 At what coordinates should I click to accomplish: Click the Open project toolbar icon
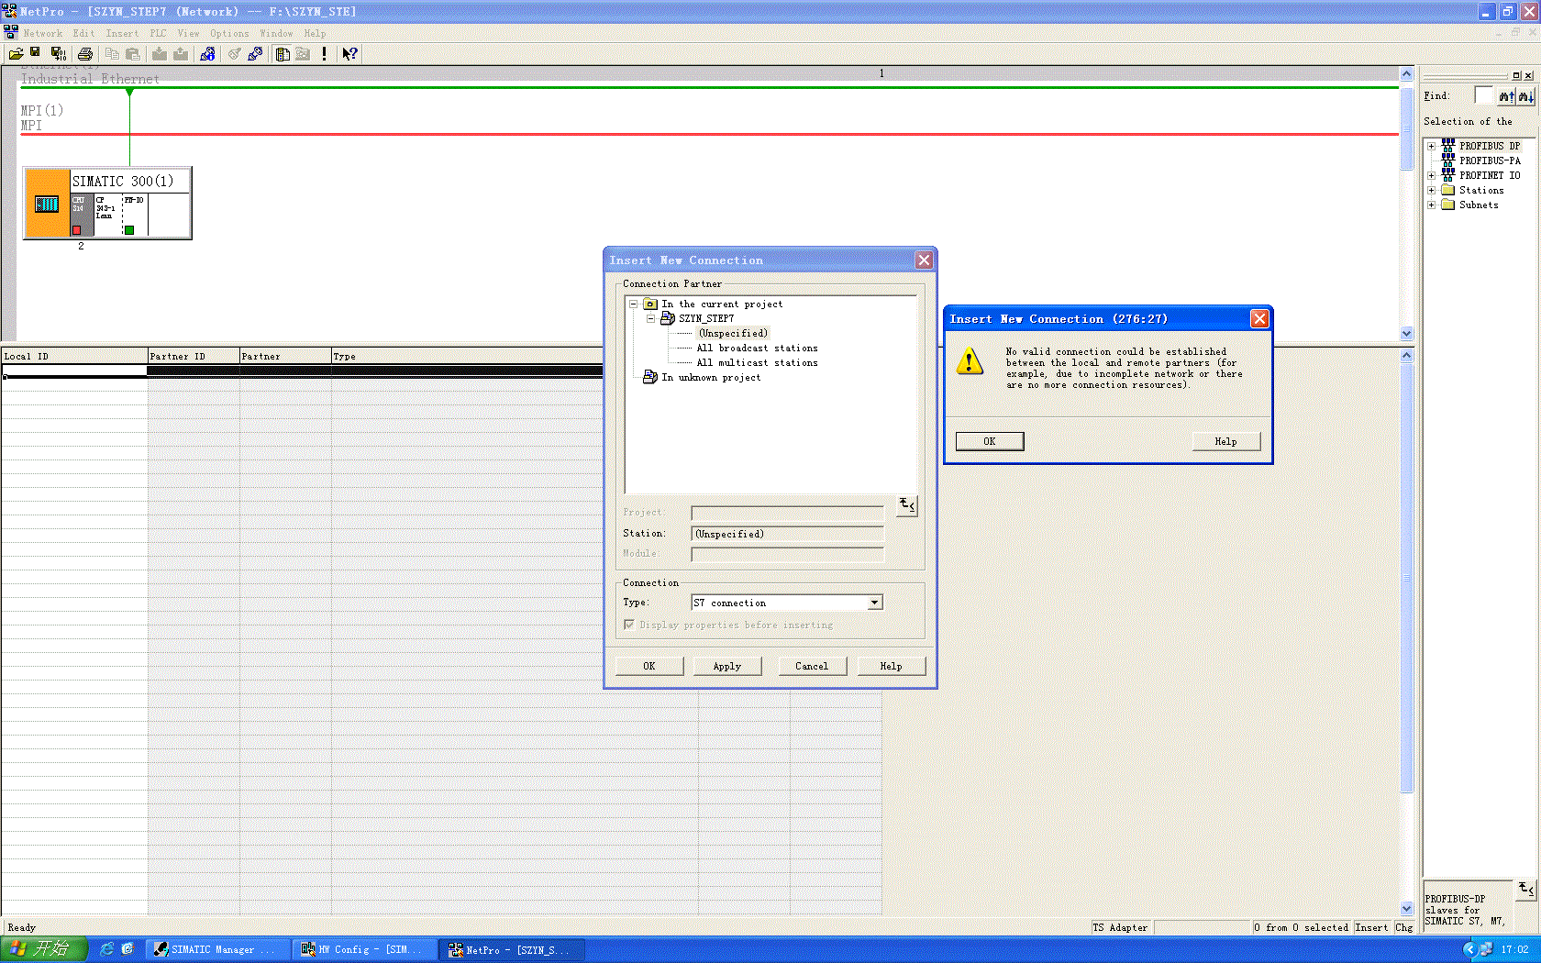point(16,54)
